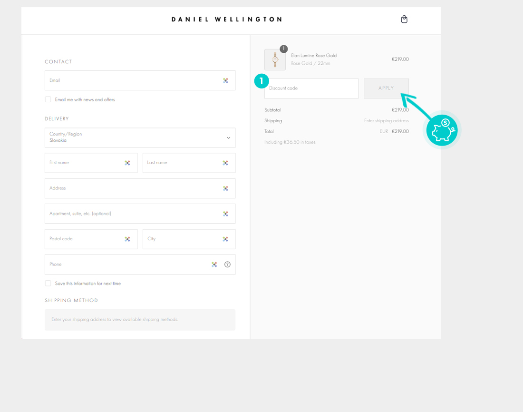Focus the Apartment, suite, etc. field
The height and width of the screenshot is (412, 523).
tap(140, 214)
